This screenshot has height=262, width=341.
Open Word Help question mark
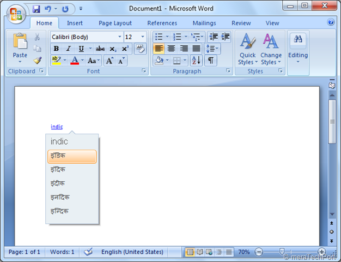click(331, 22)
